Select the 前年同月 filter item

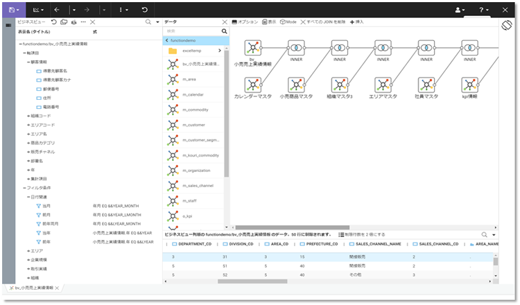pyautogui.click(x=47, y=224)
